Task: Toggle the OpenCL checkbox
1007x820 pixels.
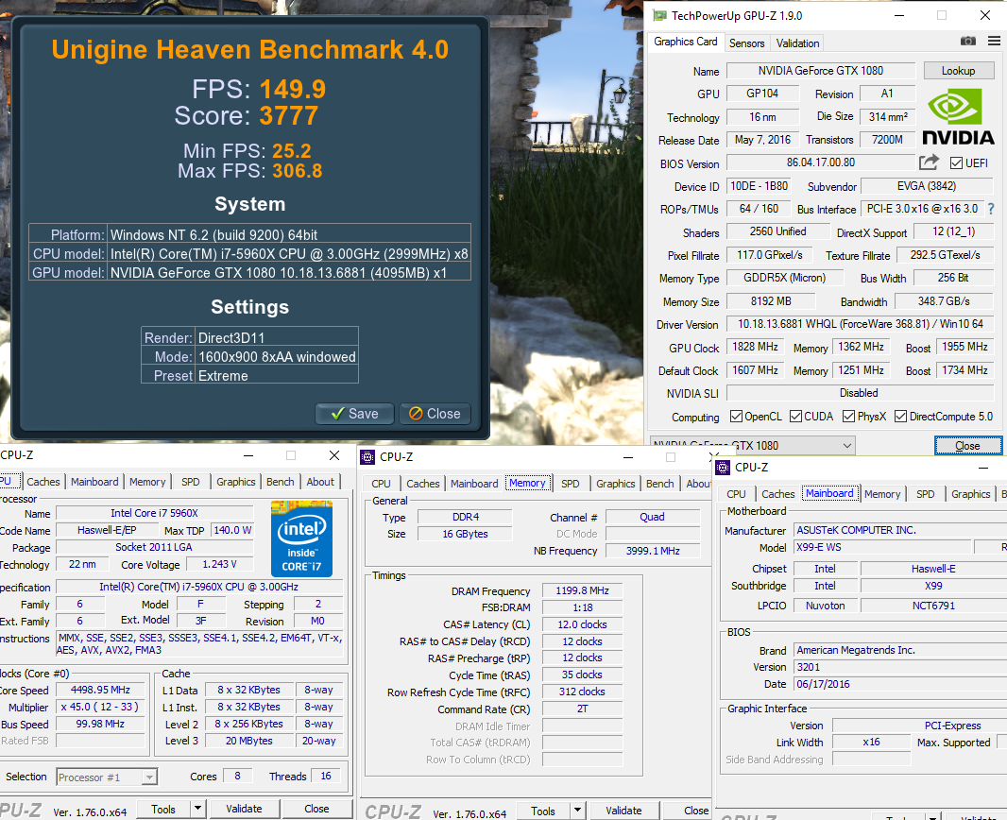Action: (736, 416)
